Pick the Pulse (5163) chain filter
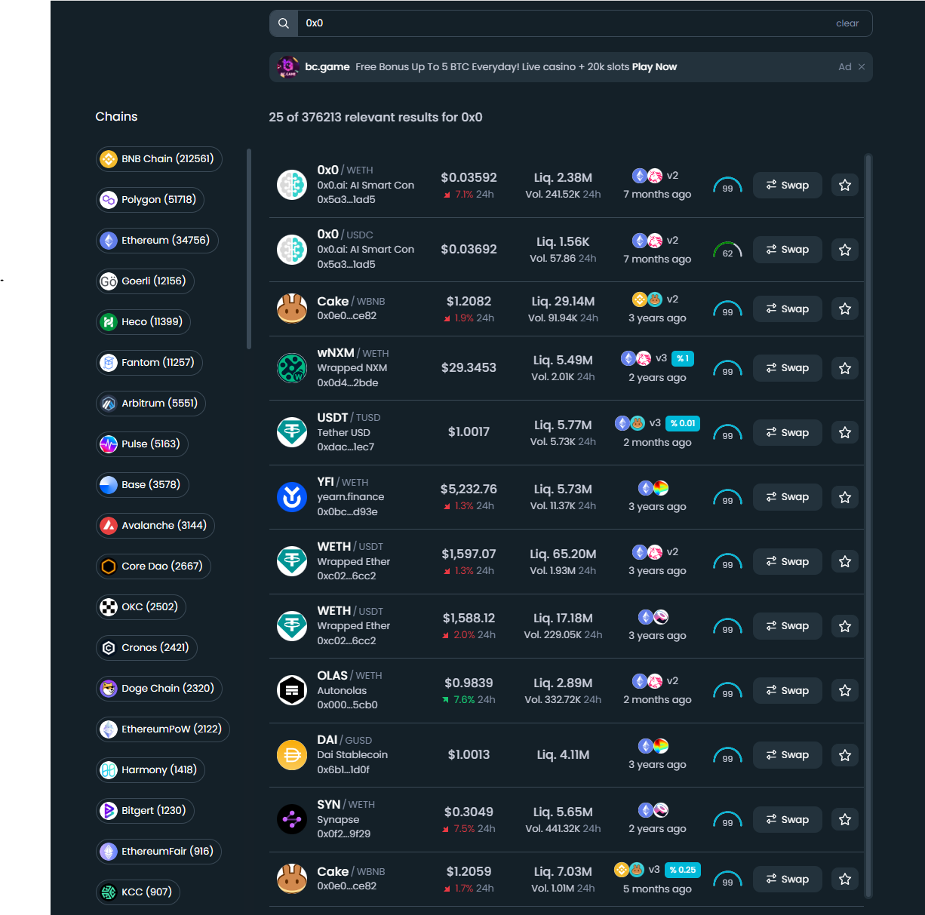The height and width of the screenshot is (915, 925). 142,444
